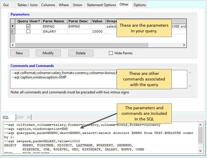This screenshot has width=207, height=158.
Task: Click the Modify parameter button
Action: click(48, 53)
